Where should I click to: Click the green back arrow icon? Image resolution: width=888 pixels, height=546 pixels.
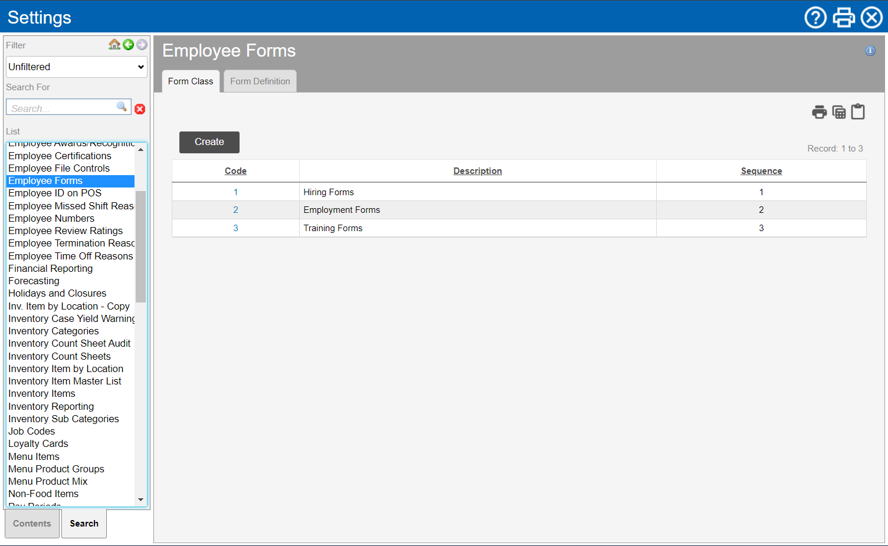click(x=128, y=44)
